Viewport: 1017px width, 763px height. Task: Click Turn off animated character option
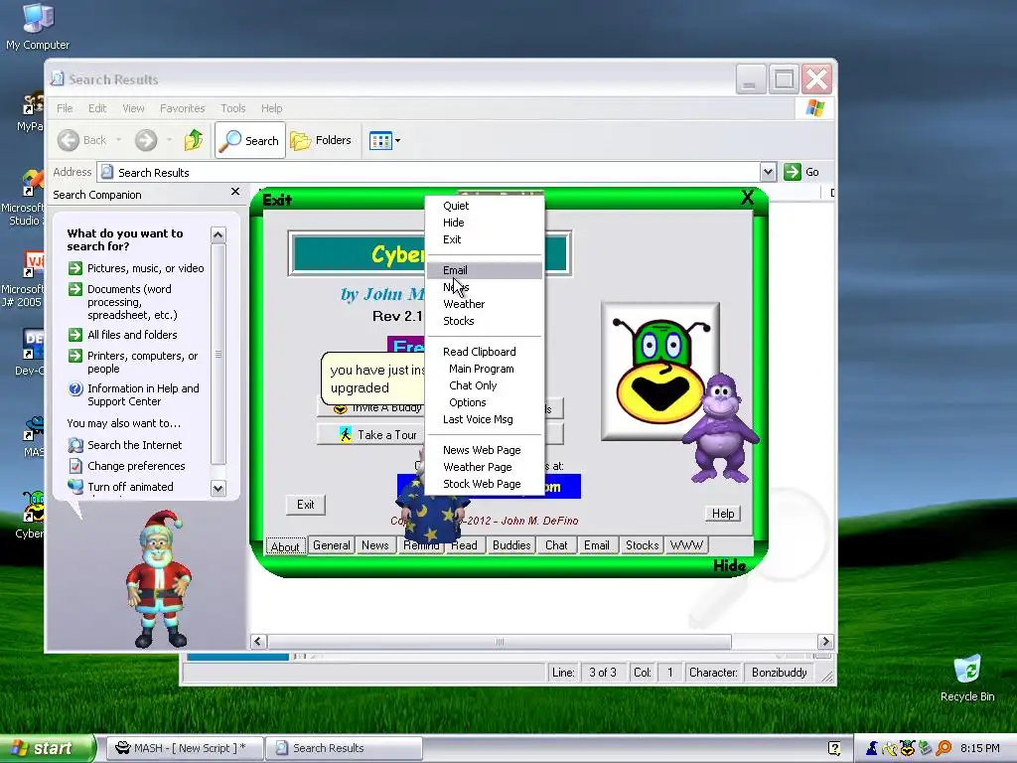pyautogui.click(x=130, y=487)
